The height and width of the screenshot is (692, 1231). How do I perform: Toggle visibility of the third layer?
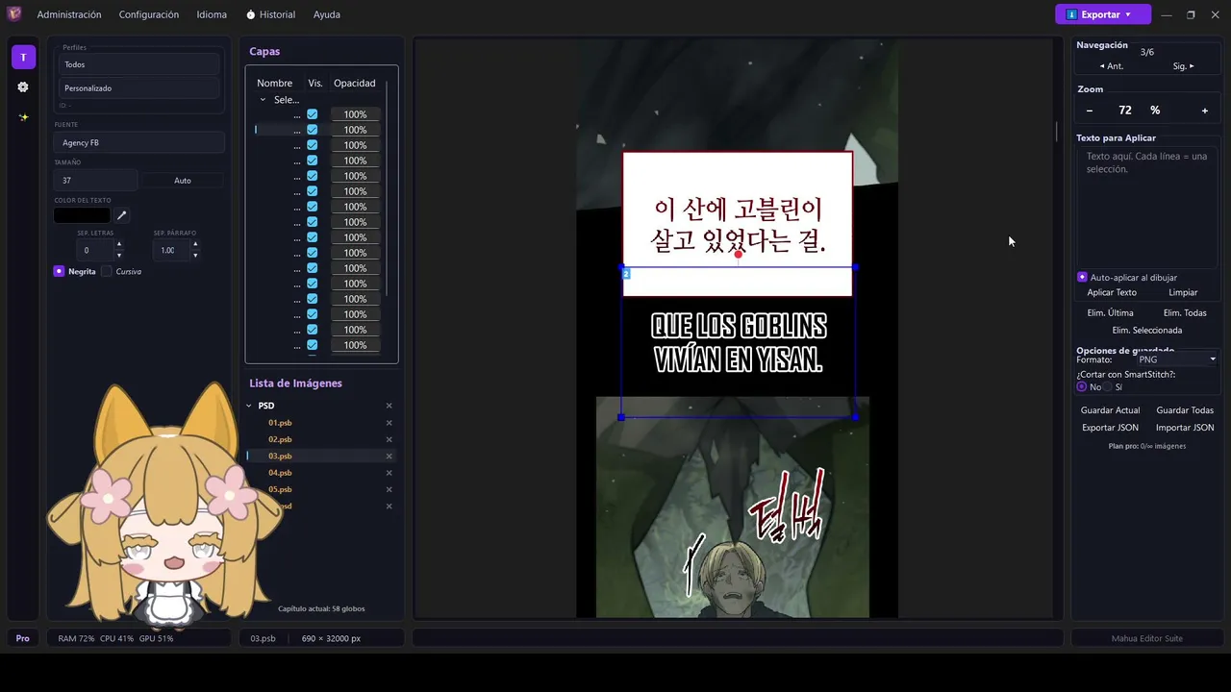[313, 145]
